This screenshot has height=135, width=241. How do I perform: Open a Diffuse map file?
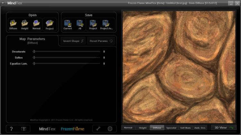point(13,25)
